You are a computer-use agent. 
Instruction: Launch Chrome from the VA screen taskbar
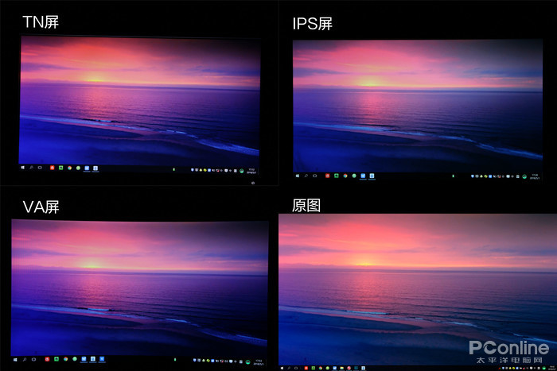click(x=66, y=359)
